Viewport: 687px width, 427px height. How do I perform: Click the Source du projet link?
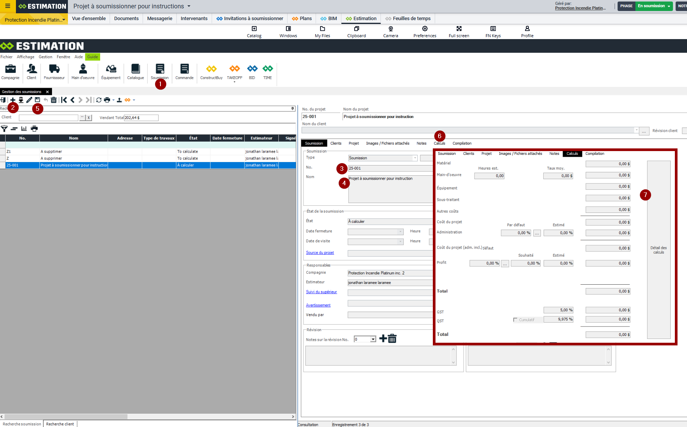320,253
